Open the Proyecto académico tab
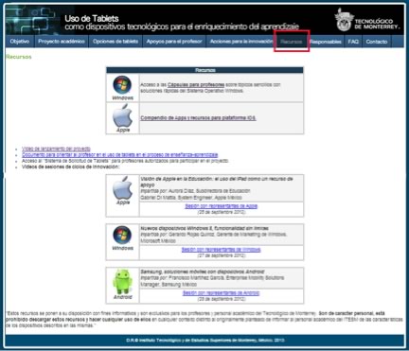 point(62,42)
